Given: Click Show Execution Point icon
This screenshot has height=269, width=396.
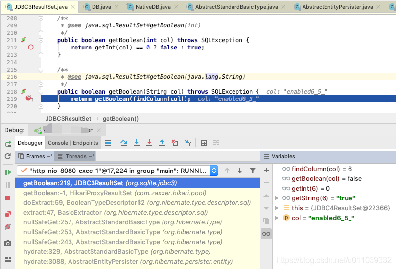Looking at the screenshot, I should point(108,143).
